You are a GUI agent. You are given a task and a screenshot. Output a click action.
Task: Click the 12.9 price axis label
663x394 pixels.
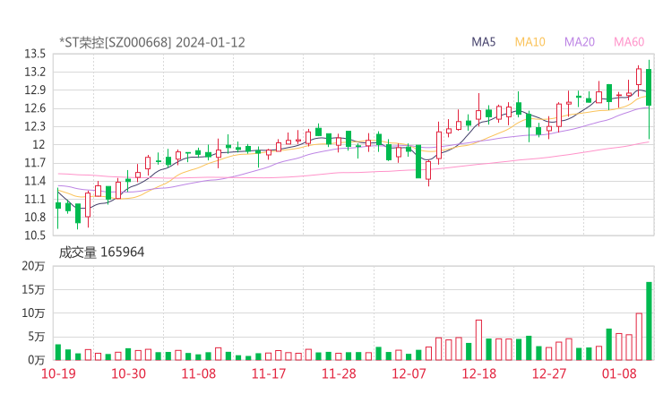(35, 90)
